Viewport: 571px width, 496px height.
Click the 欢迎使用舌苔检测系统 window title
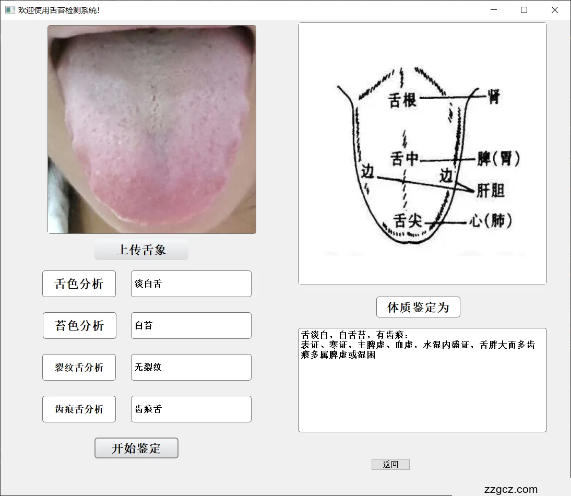tap(59, 10)
